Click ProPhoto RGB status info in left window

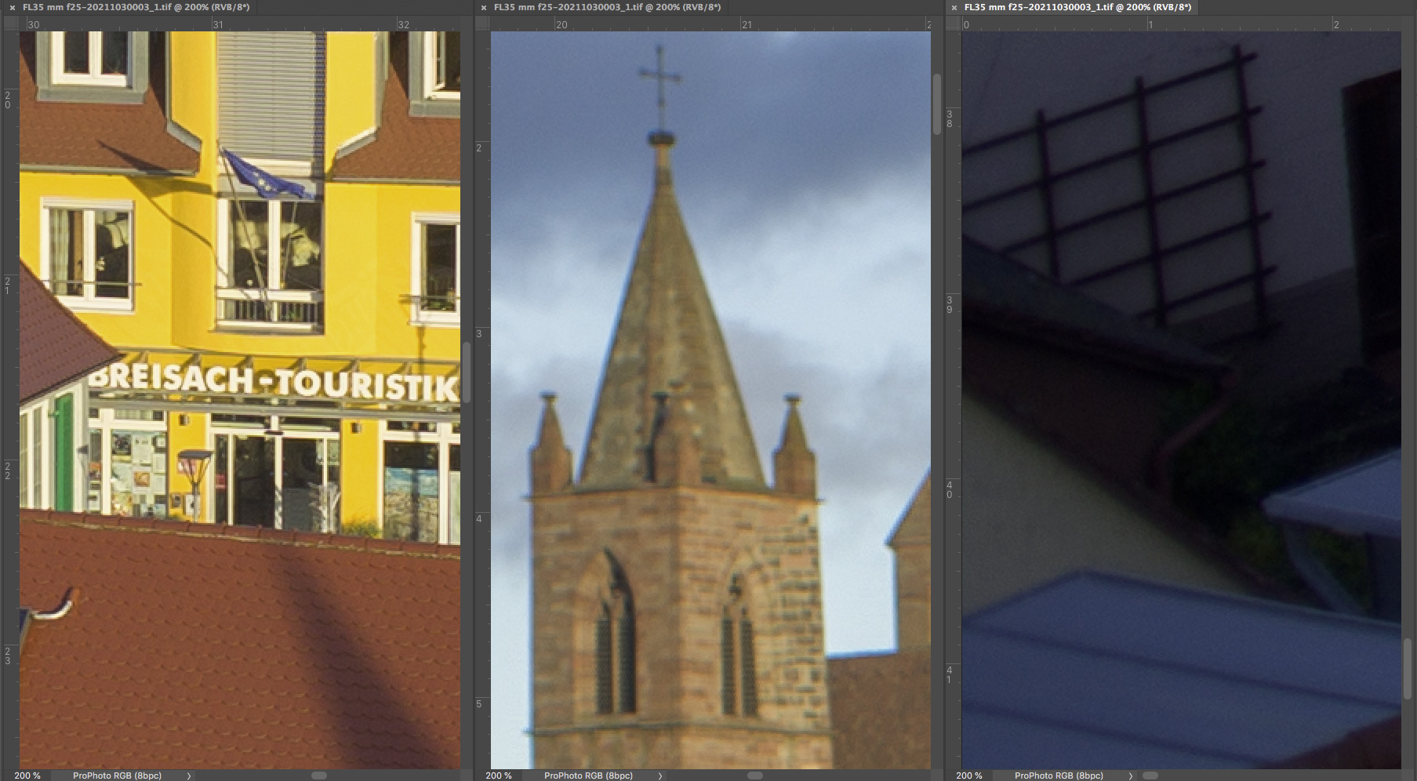point(117,776)
